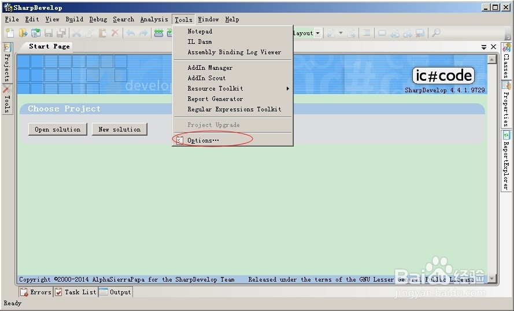Click the red Delete X toolbar icon
514x311 pixels.
115,33
